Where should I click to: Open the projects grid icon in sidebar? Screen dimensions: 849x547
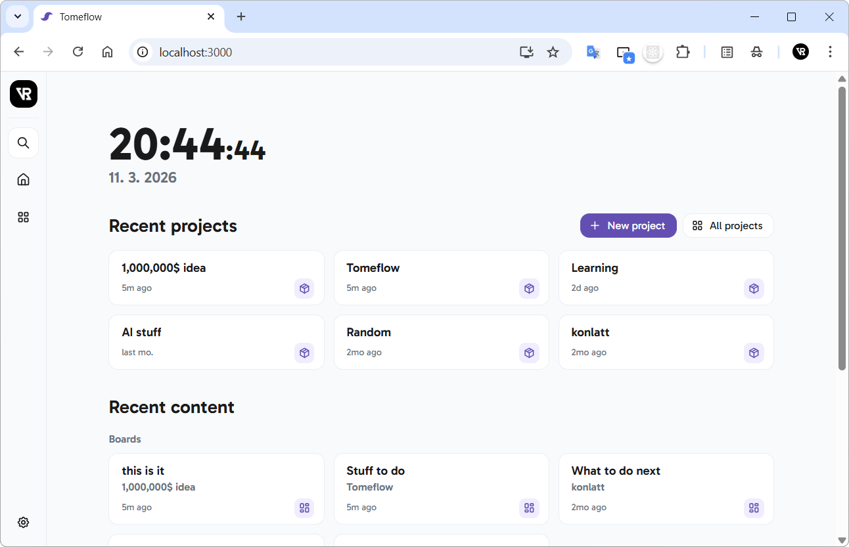(24, 217)
